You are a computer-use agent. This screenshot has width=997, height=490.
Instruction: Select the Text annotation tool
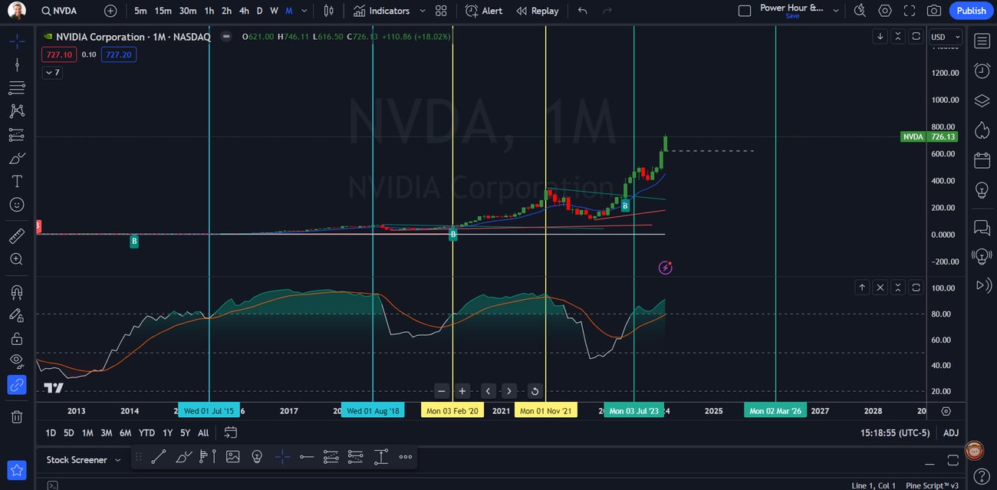click(17, 181)
